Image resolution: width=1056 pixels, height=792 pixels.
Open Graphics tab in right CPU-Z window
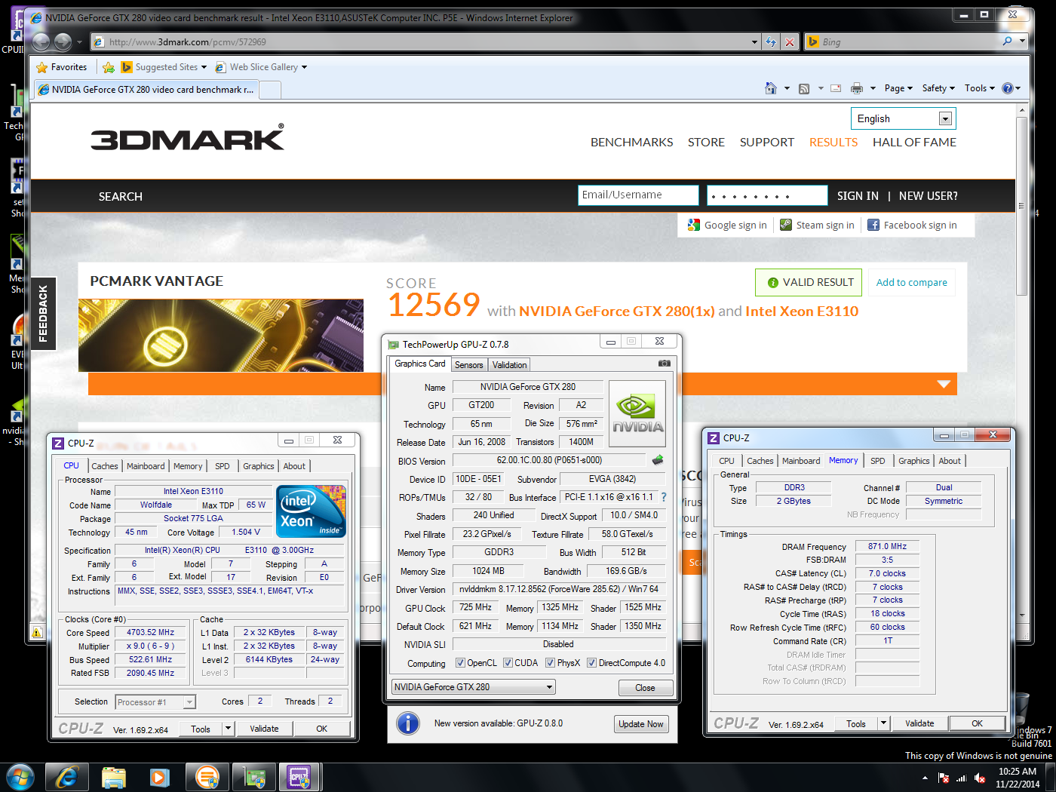coord(914,461)
